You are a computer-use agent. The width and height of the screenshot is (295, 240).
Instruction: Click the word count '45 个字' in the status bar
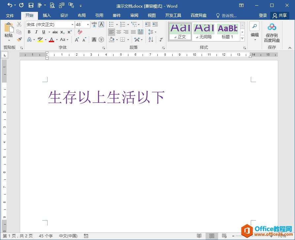pyautogui.click(x=46, y=236)
